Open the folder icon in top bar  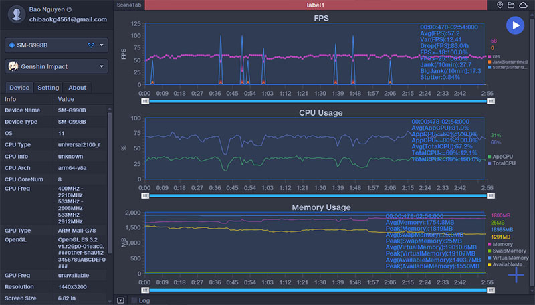(512, 5)
